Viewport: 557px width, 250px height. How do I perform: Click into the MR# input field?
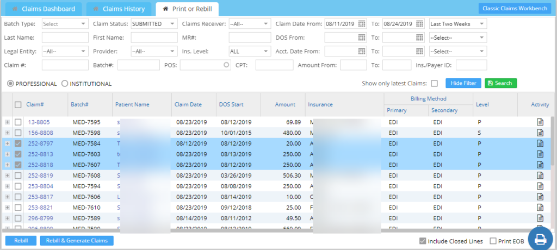[x=250, y=37]
